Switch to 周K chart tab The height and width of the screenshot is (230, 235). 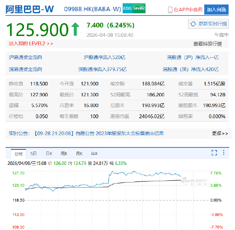coord(64,153)
